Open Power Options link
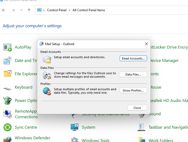Screen dimensions: 188x142 point(26,101)
